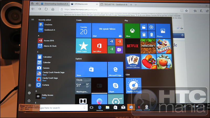Launch the Netflix tile
This screenshot has height=118, width=210.
click(133, 46)
